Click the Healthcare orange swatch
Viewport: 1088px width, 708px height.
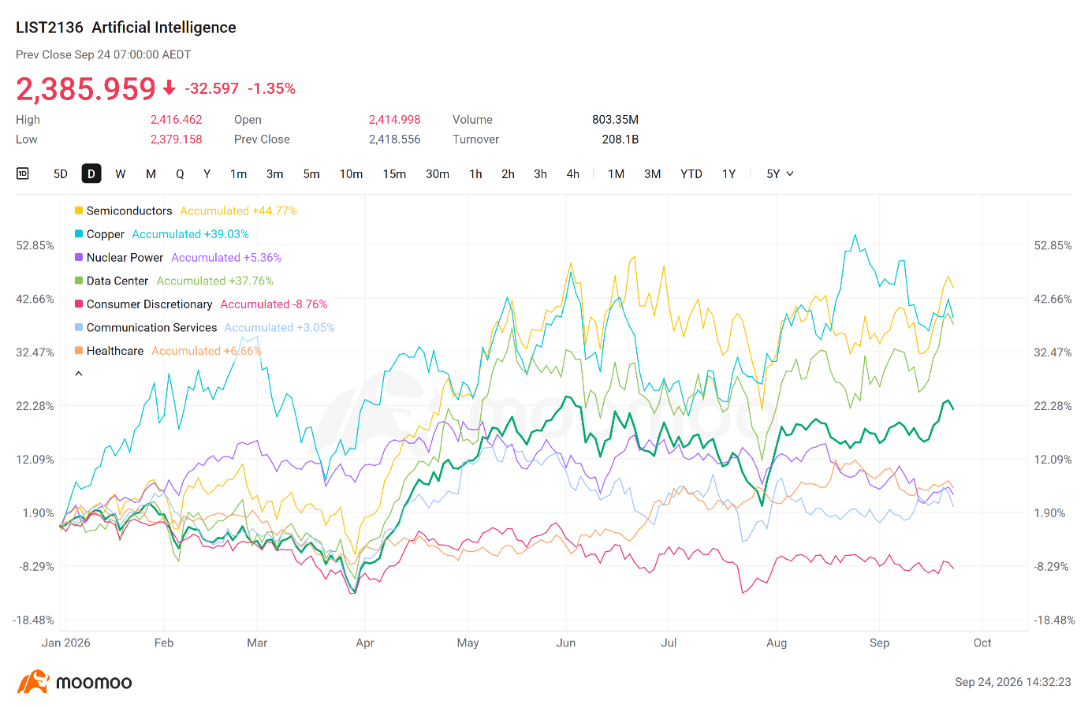[x=79, y=351]
